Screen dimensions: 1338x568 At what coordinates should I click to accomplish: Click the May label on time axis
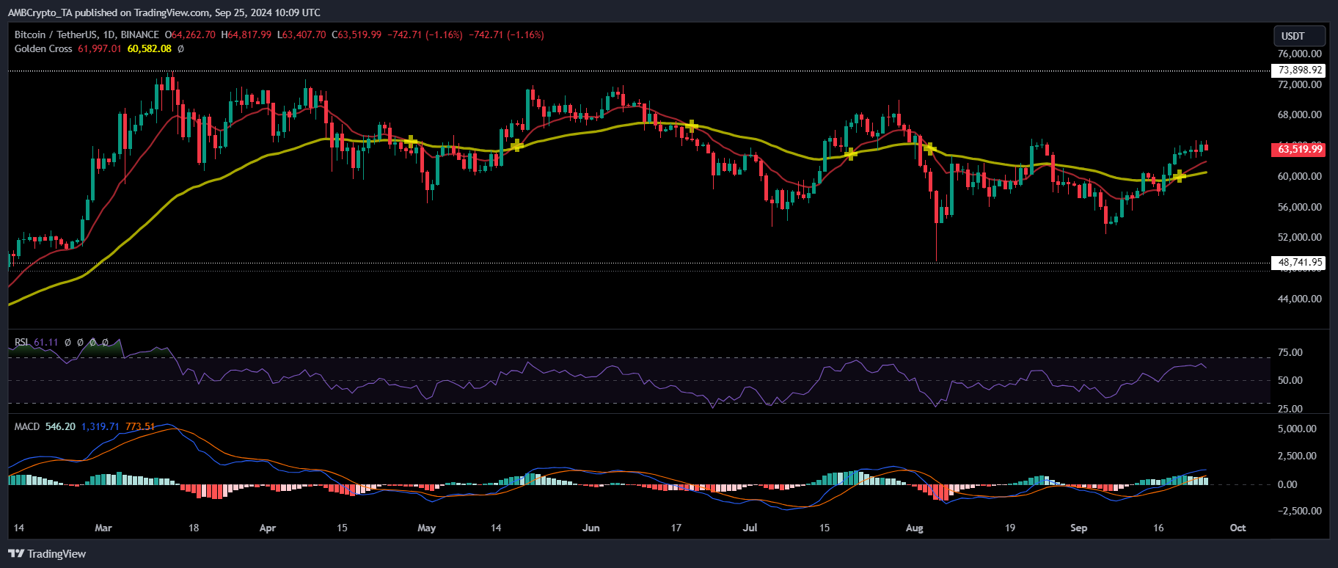[x=426, y=528]
